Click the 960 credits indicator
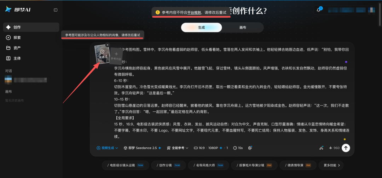Viewport: 382px width, 178px height. (334, 148)
